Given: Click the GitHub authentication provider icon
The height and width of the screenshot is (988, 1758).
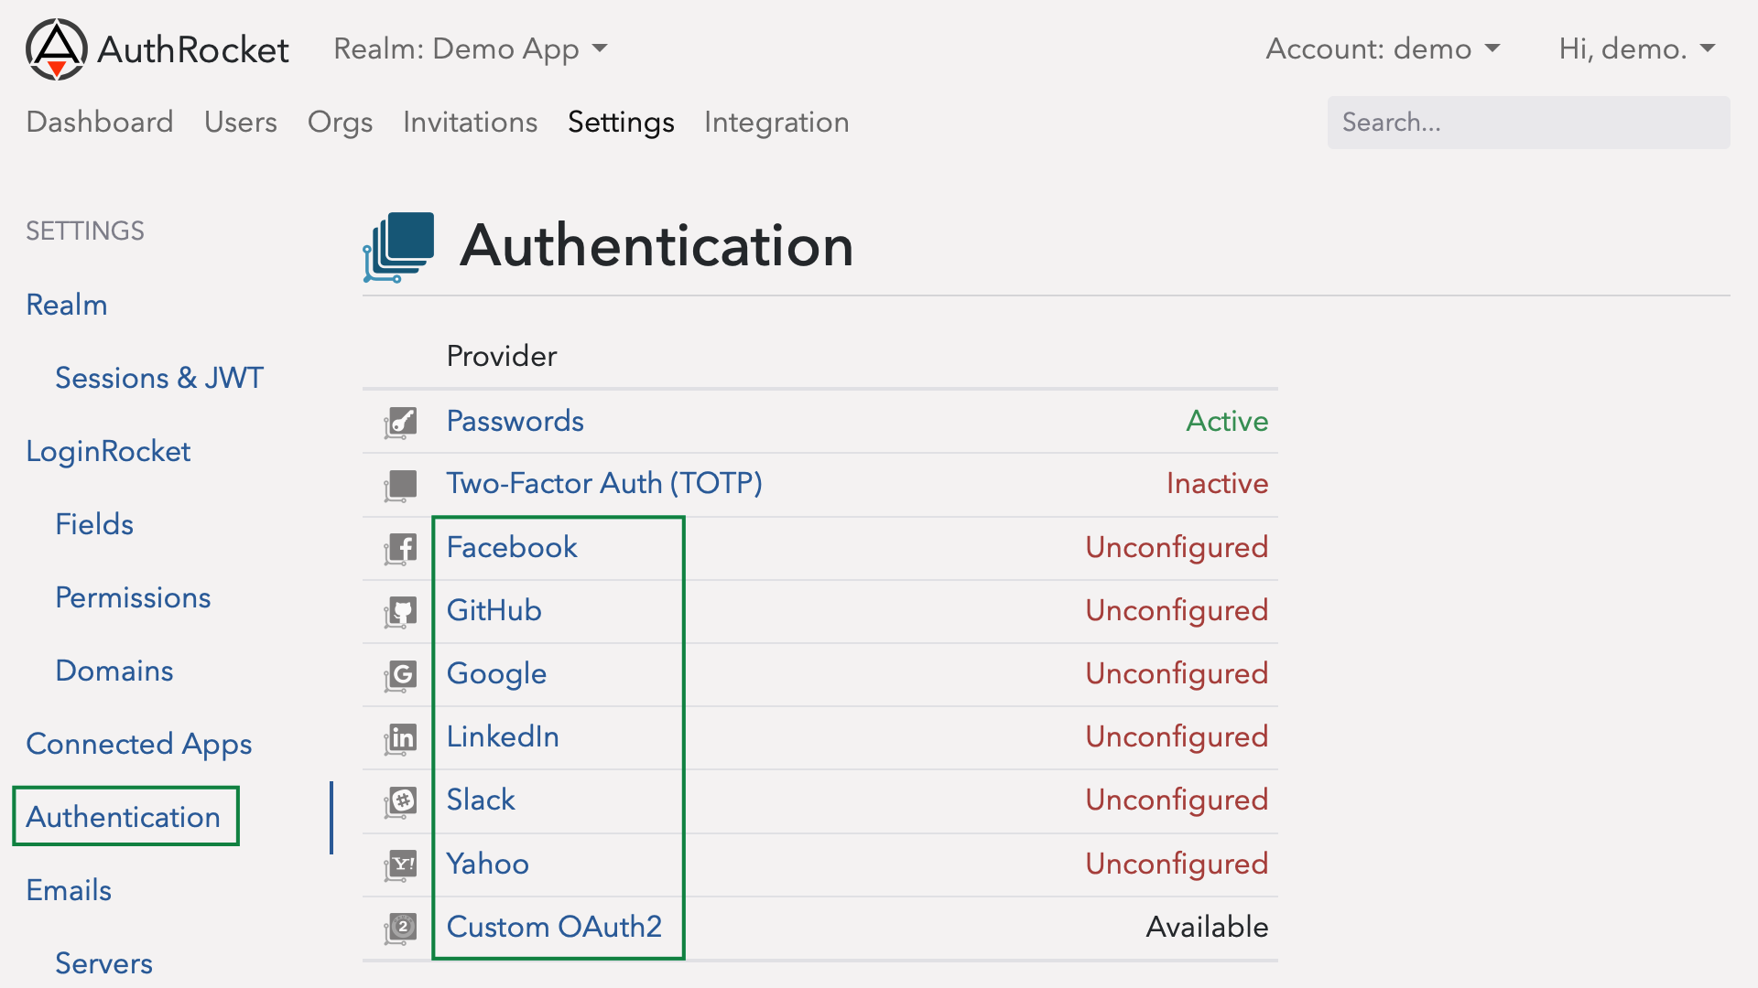Looking at the screenshot, I should tap(402, 609).
